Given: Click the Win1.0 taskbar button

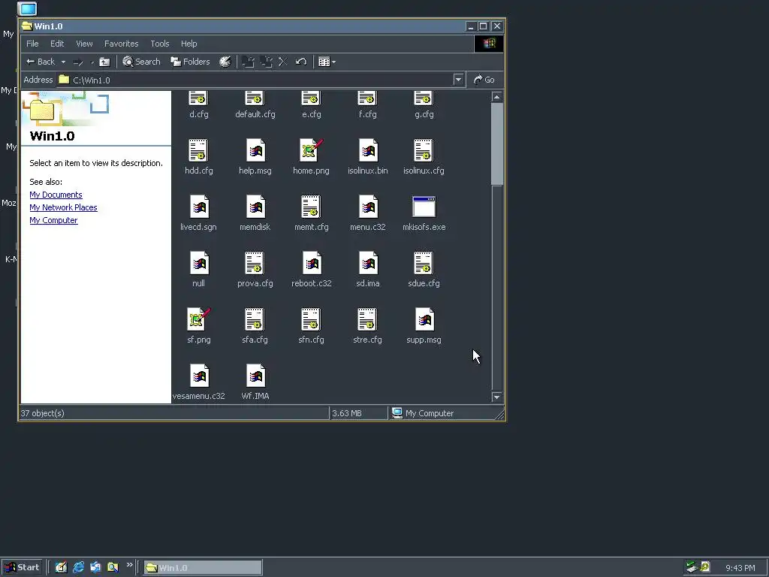Looking at the screenshot, I should point(203,568).
